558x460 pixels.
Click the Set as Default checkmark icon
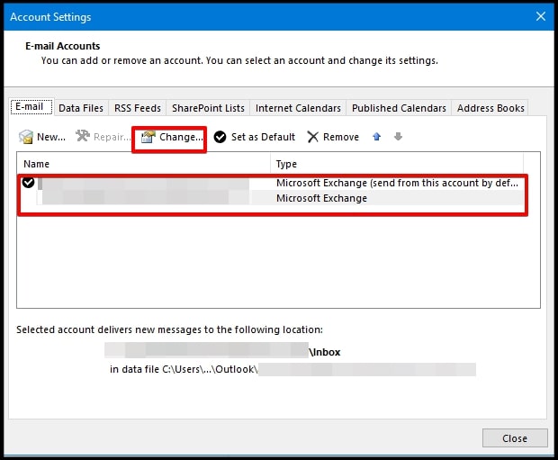pyautogui.click(x=220, y=137)
